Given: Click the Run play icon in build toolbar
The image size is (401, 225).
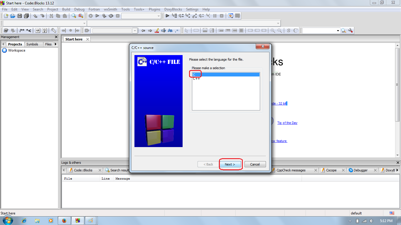Looking at the screenshot, I should [x=97, y=16].
